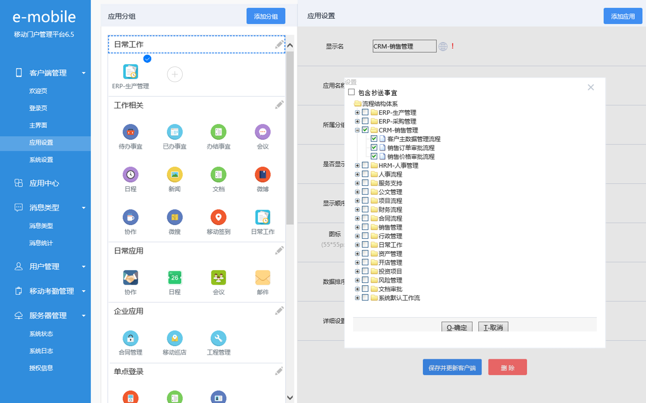This screenshot has height=403, width=646.
Task: Open the 系统设置 sidebar item
Action: click(x=41, y=160)
